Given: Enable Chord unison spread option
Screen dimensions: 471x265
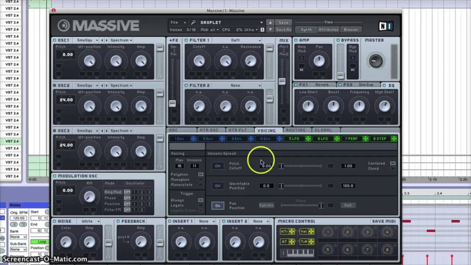Looking at the screenshot, I should point(393,169).
